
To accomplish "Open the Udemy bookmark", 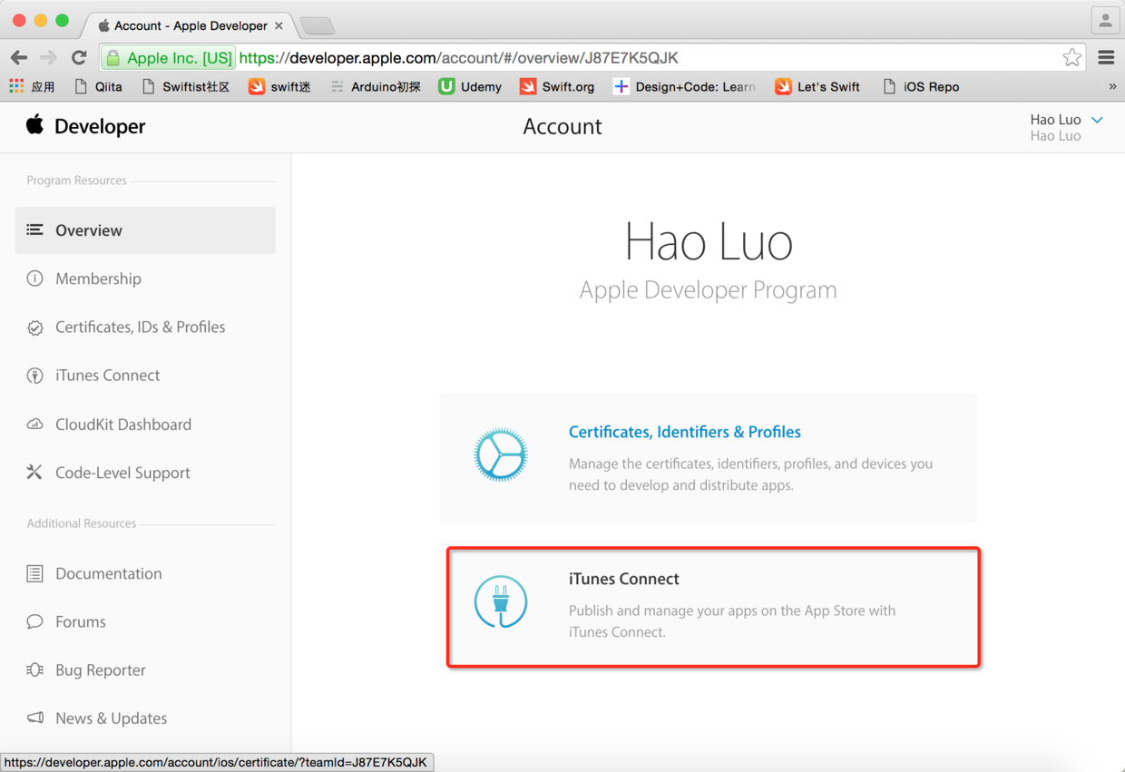I will click(x=470, y=86).
